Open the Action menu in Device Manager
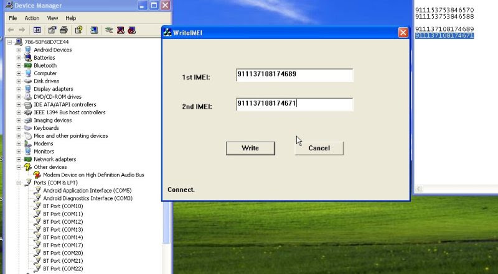Image resolution: width=498 pixels, height=274 pixels. coord(32,18)
